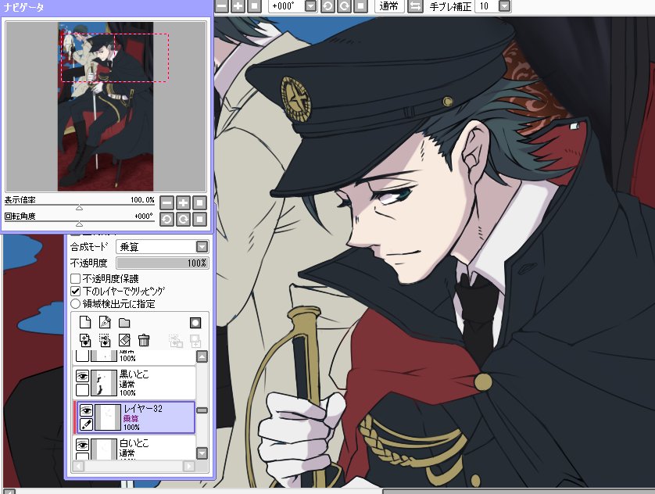Reset canvas rotation in top toolbar

[x=360, y=5]
